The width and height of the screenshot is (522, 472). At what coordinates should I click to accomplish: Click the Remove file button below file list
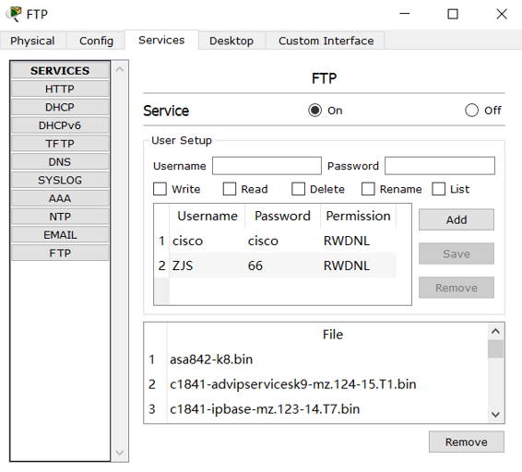(x=467, y=442)
